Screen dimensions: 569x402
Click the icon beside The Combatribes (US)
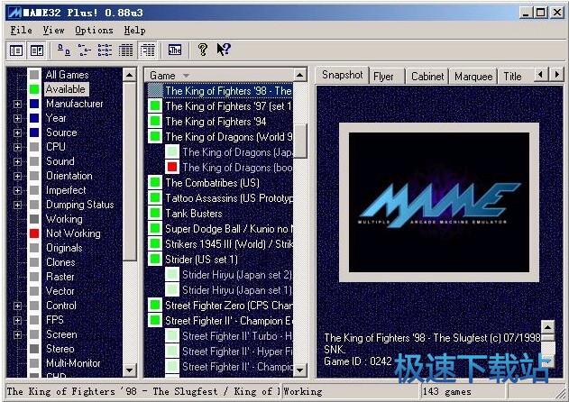pyautogui.click(x=155, y=182)
